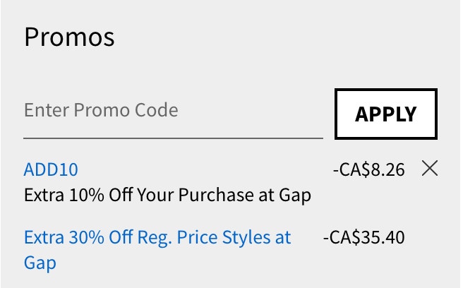Delete applied ADD10 discount using the cross
Viewport: 463px width, 288px height.
[430, 169]
